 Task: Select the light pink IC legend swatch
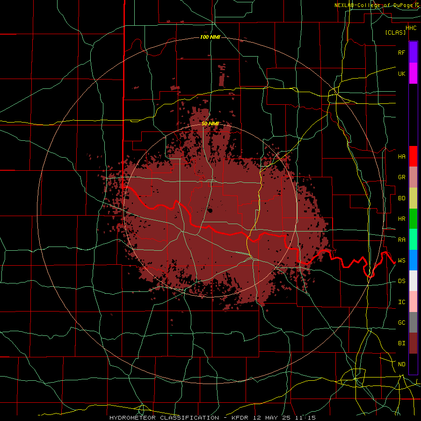point(413,302)
